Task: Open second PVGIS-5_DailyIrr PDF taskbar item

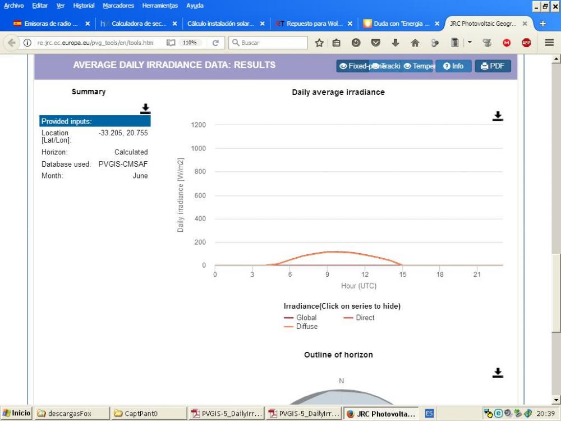Action: pos(304,414)
